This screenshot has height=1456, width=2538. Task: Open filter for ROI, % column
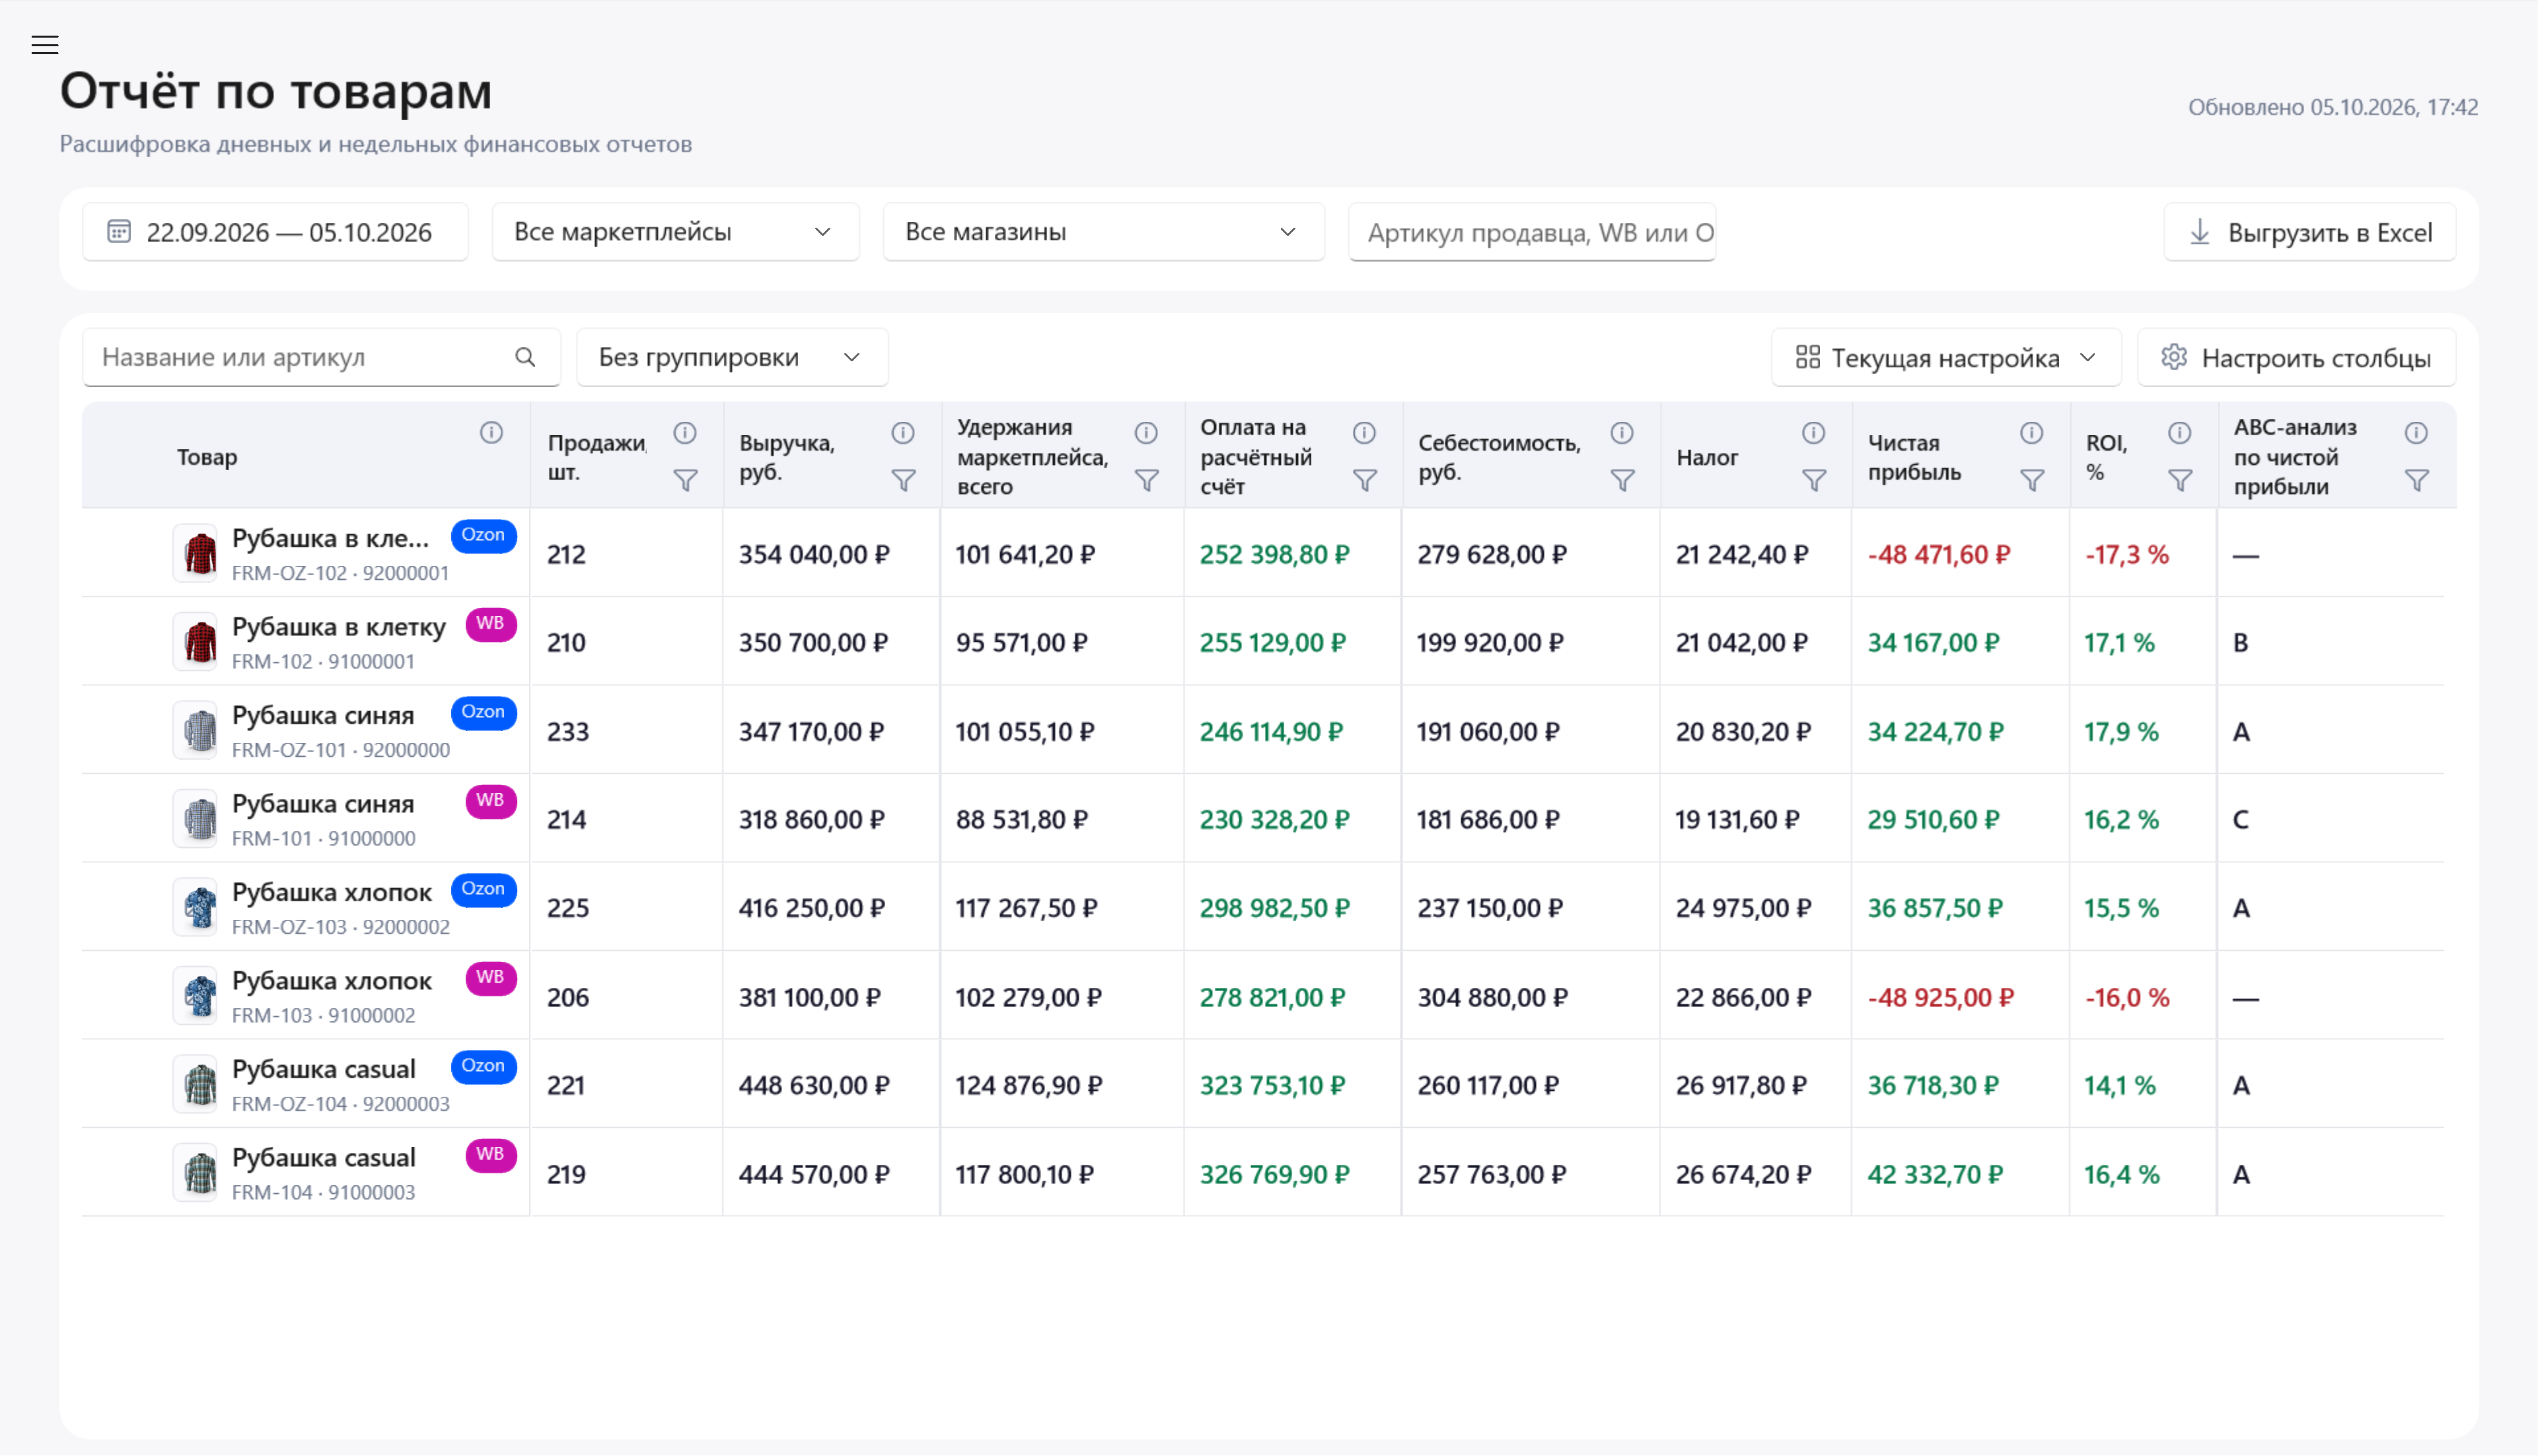click(x=2180, y=481)
